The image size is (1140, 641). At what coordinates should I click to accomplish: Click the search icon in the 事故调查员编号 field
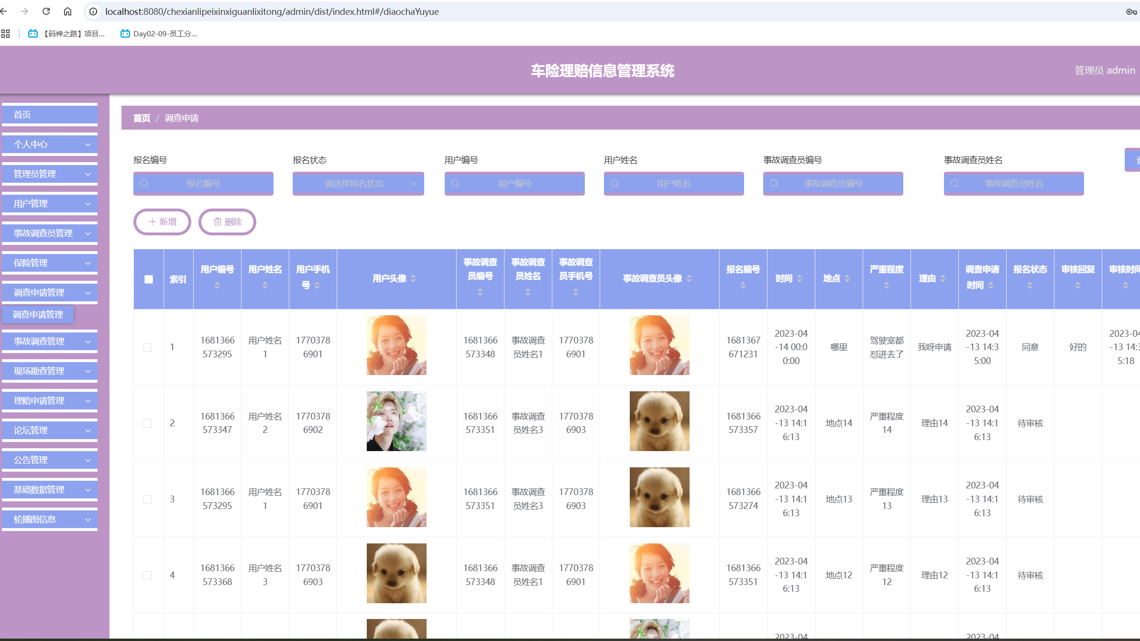774,183
